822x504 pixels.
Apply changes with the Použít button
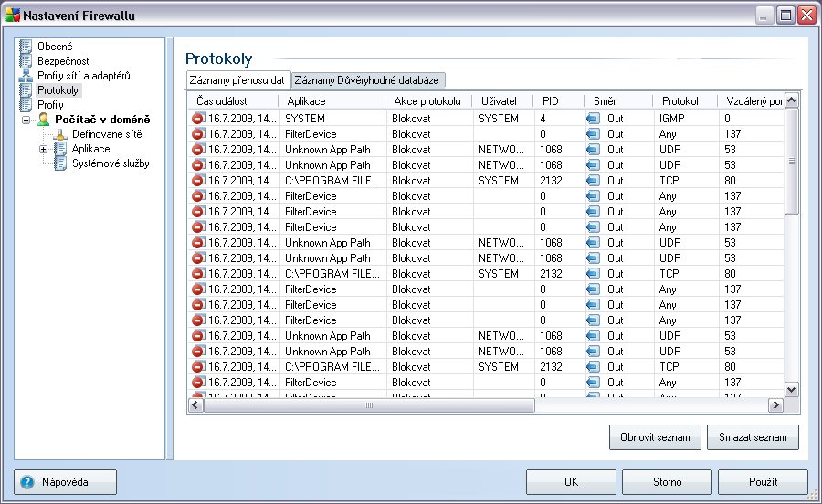(763, 482)
